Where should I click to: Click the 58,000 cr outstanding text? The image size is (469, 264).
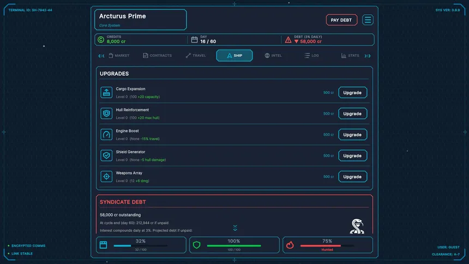point(120,215)
